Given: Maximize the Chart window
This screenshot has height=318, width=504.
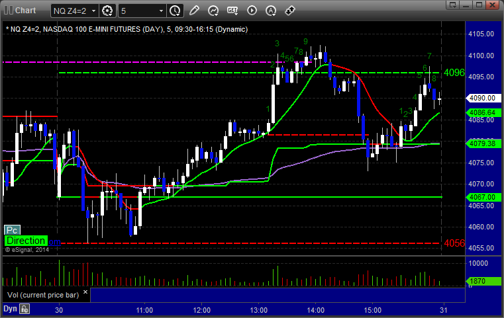Looking at the screenshot, I should pos(479,5).
